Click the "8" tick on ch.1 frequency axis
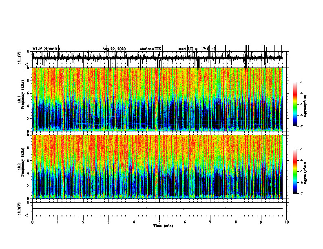This screenshot has width=323, height=249. click(29, 81)
